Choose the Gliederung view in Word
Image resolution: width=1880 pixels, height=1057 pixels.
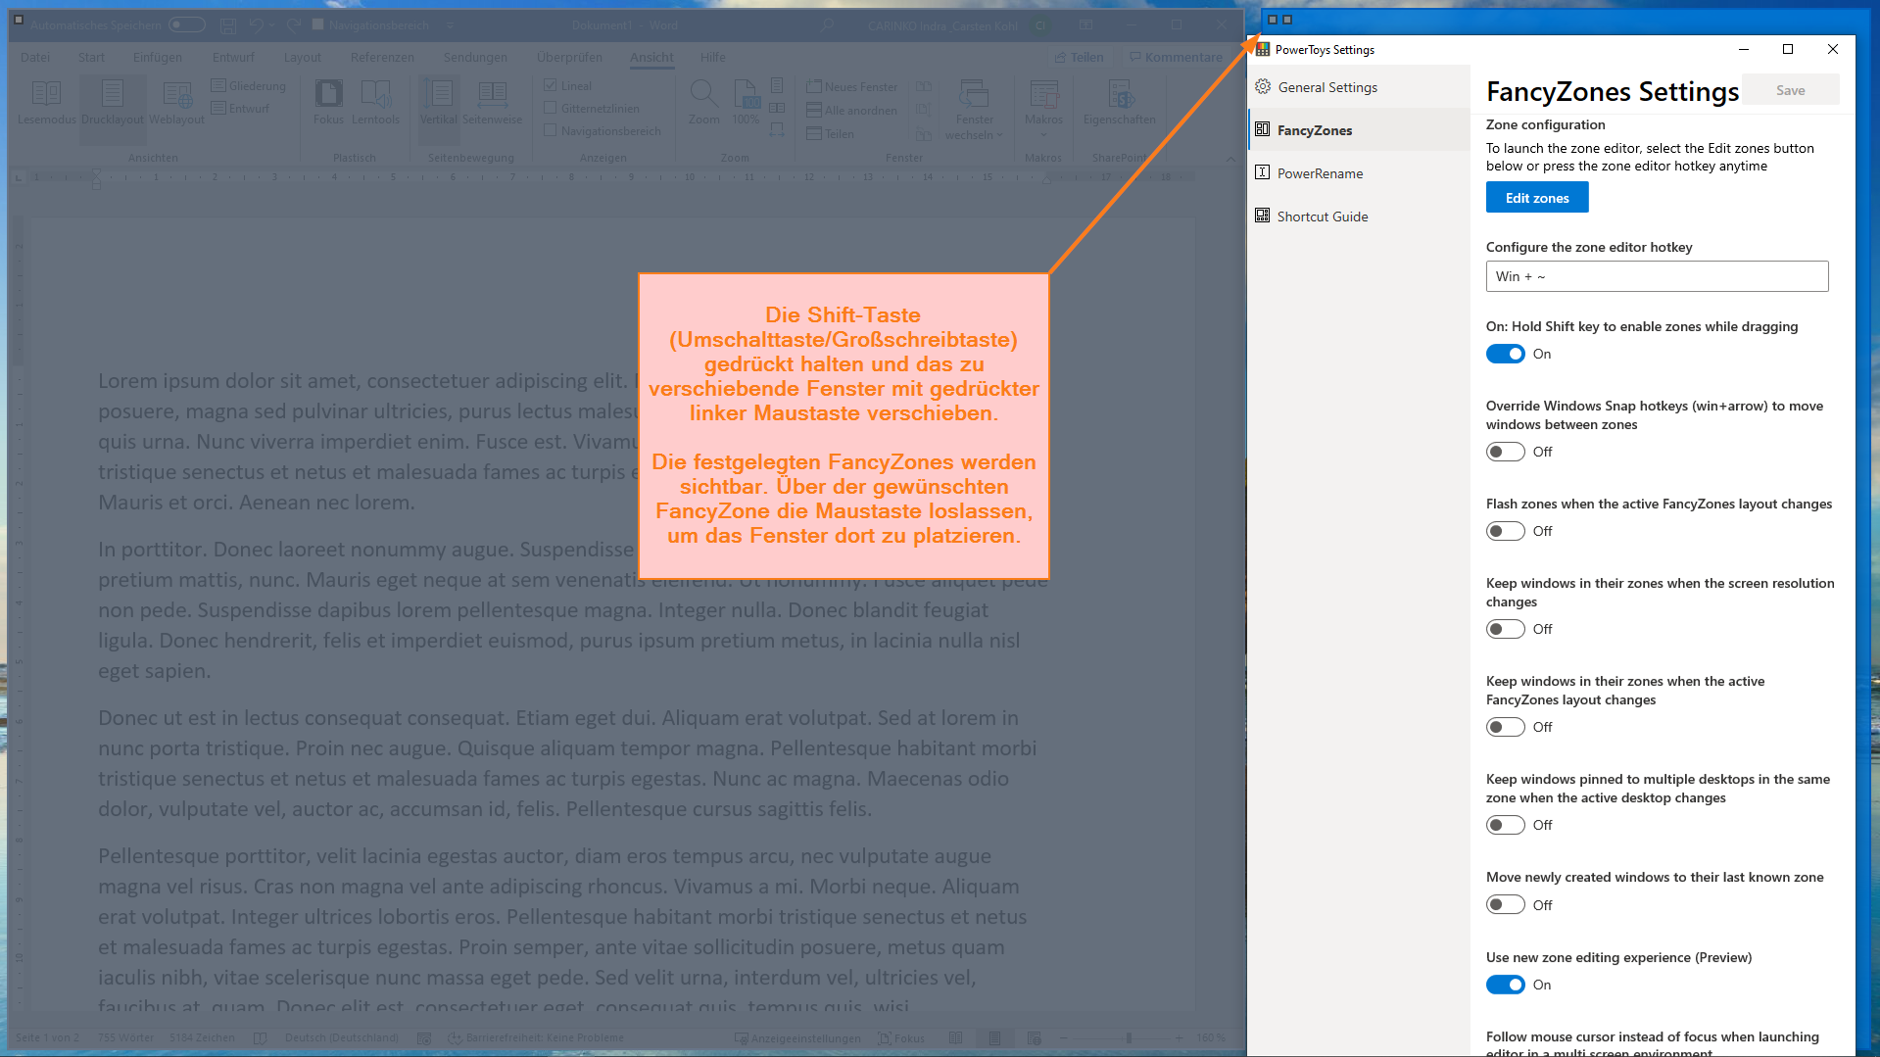[249, 86]
